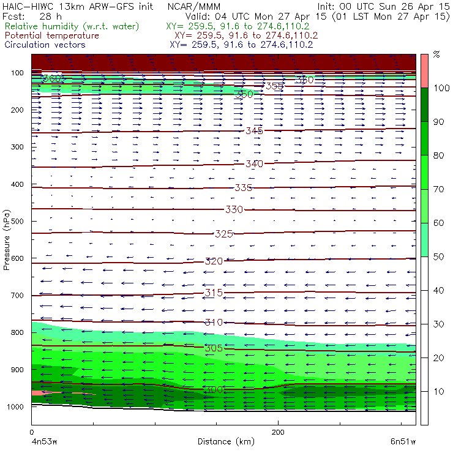Click the 'Pressure (hPa)' axis title
The image size is (453, 453).
(x=6, y=240)
